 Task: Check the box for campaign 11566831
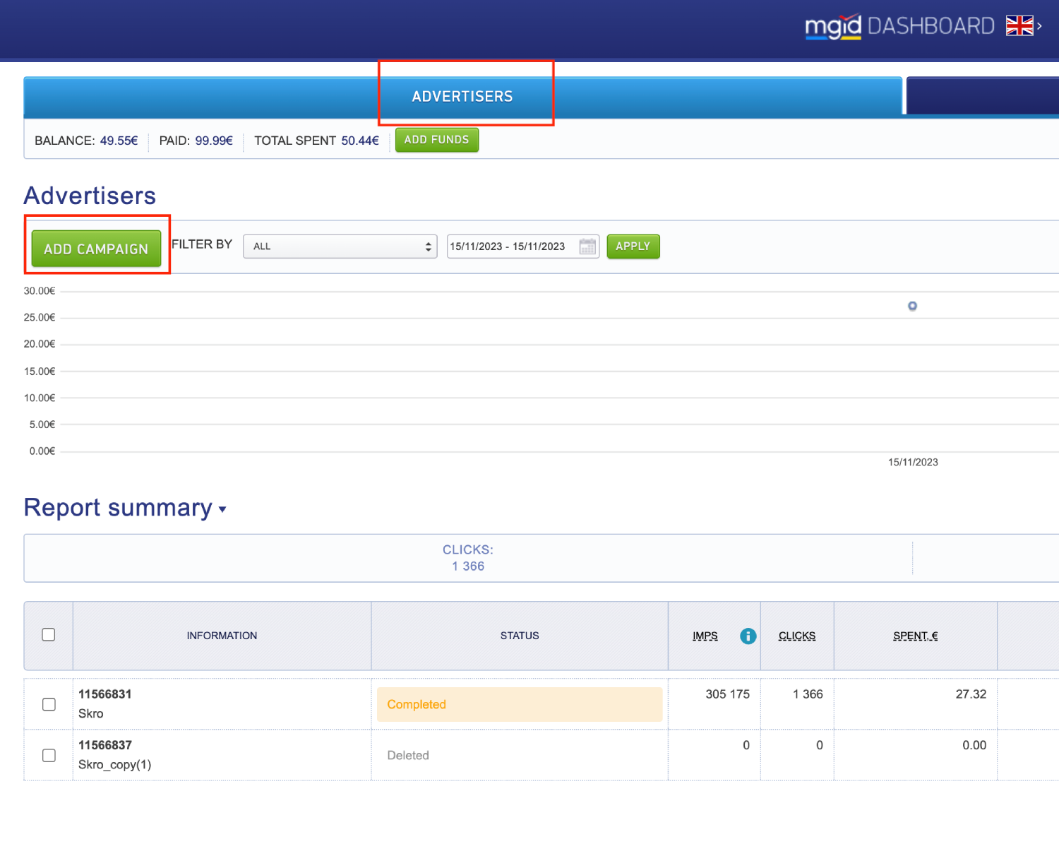[49, 704]
